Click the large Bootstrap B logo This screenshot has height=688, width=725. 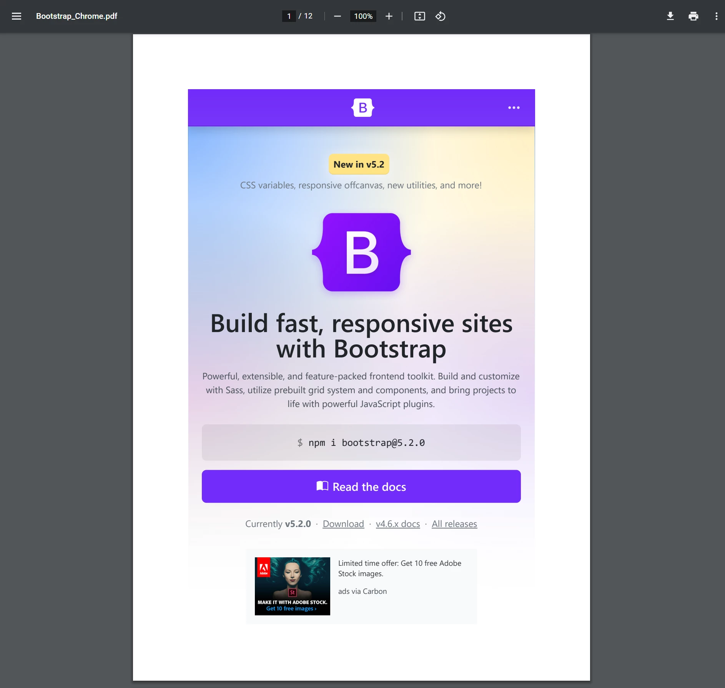361,252
